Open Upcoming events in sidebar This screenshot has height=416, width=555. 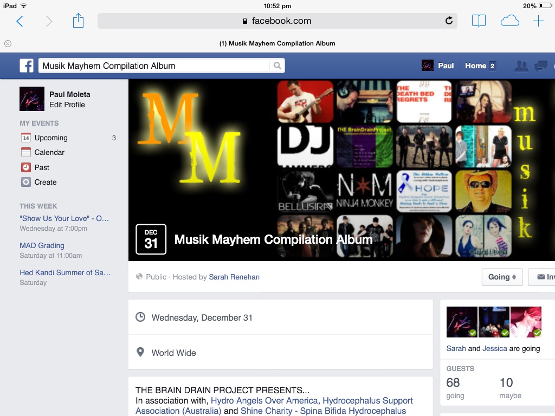51,138
